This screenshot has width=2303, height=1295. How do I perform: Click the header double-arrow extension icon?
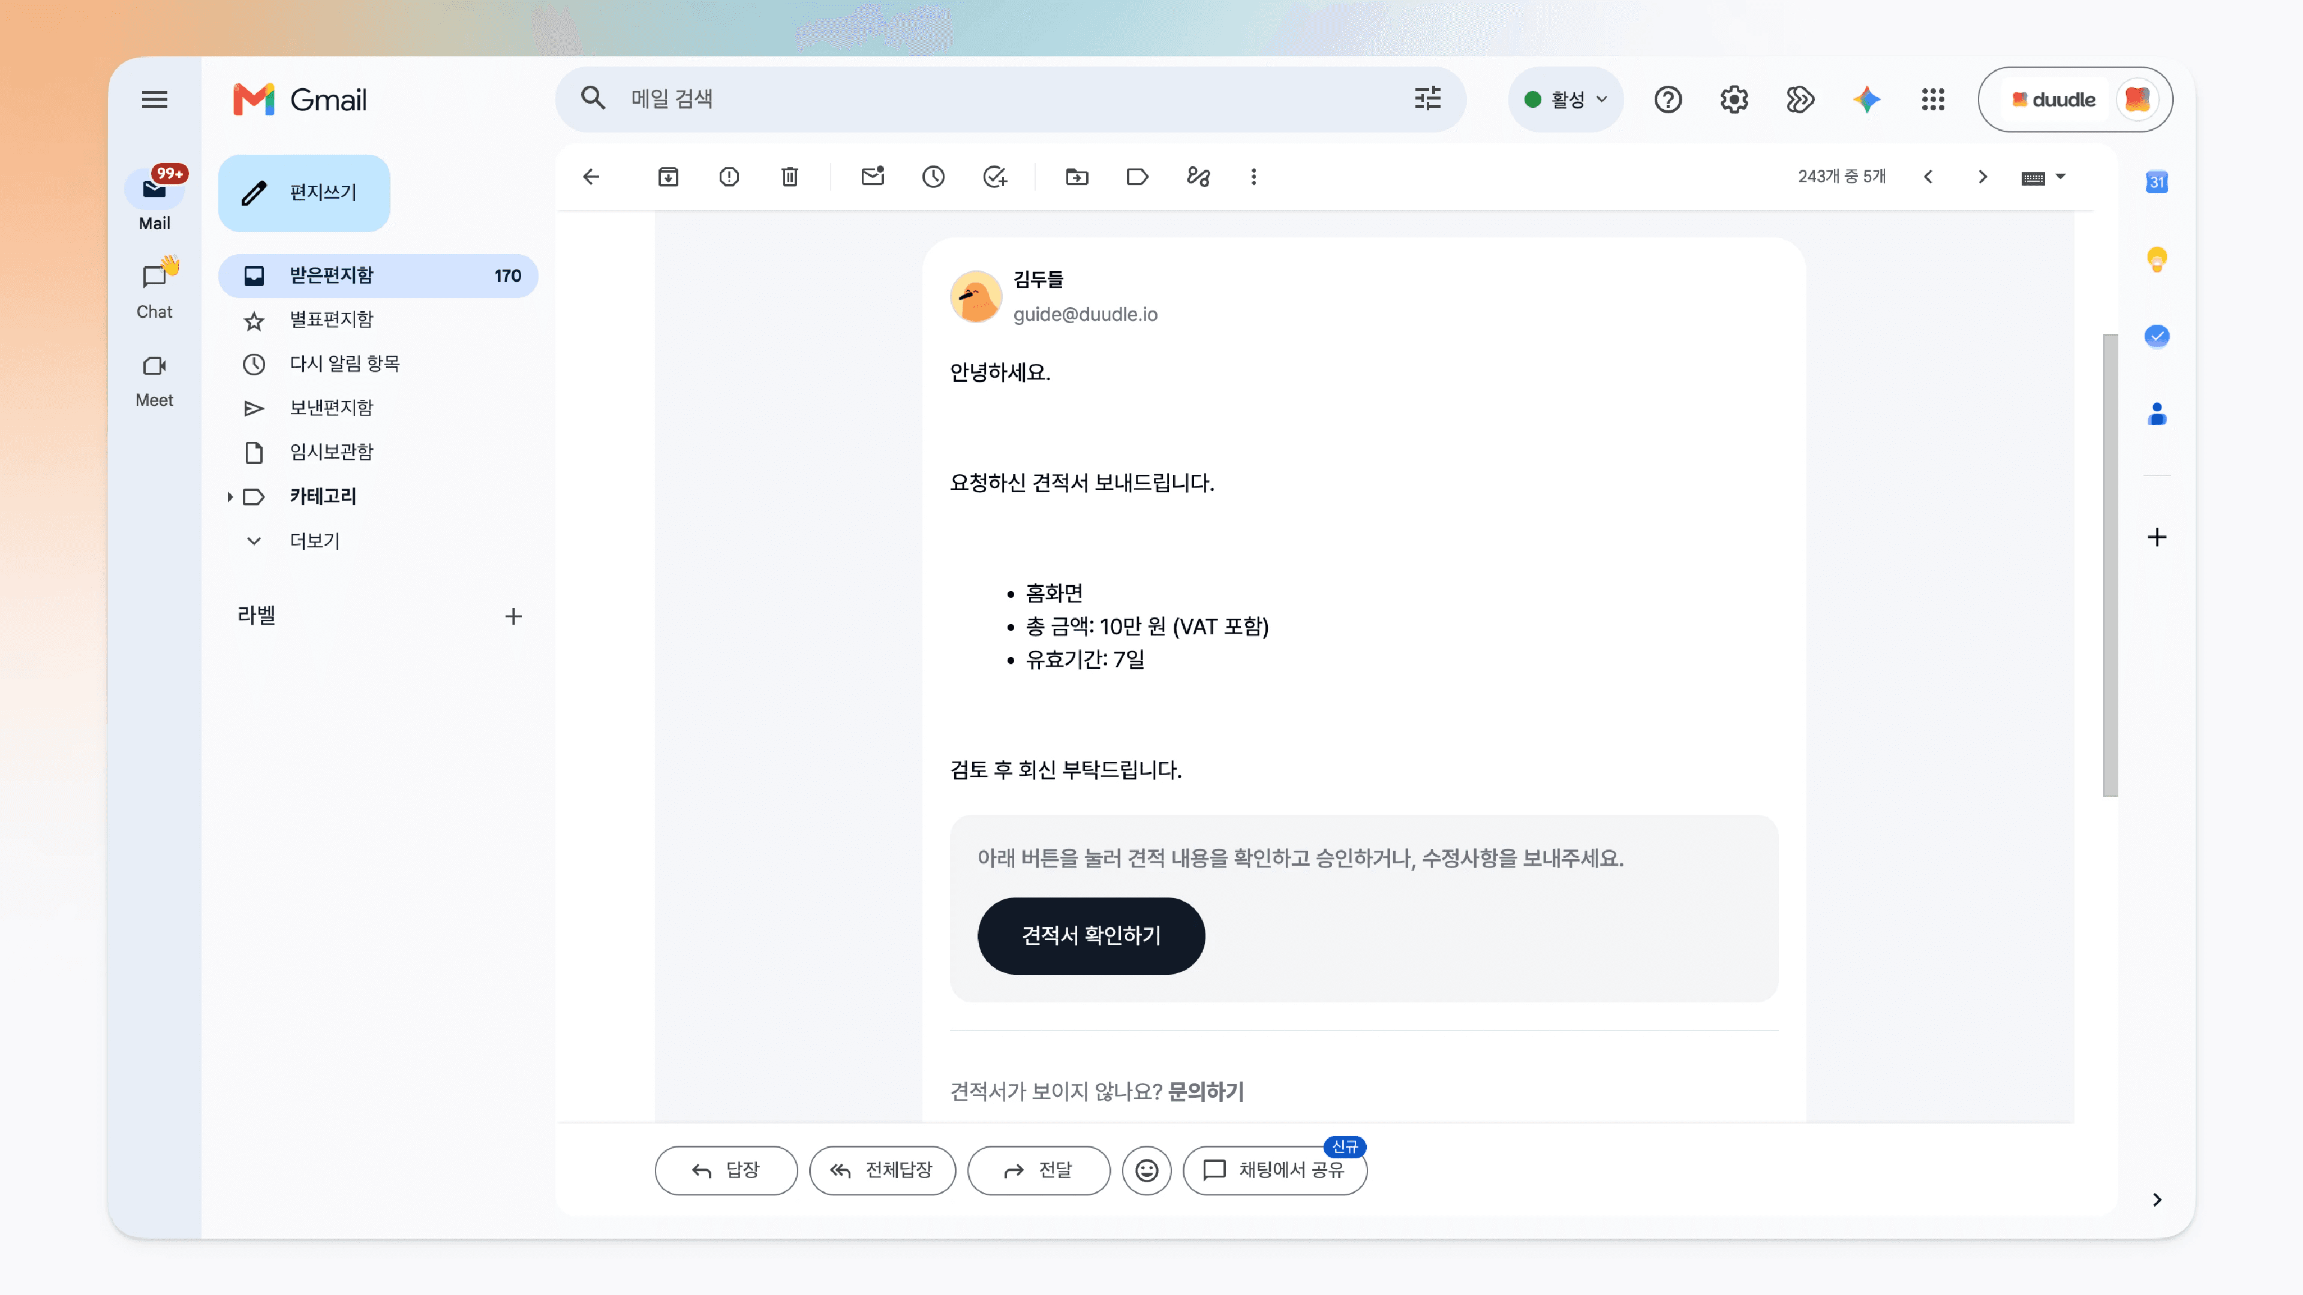click(x=1800, y=99)
